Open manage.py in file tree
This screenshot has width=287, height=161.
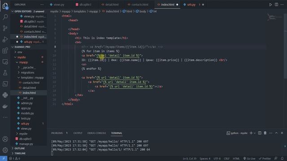pyautogui.click(x=26, y=144)
